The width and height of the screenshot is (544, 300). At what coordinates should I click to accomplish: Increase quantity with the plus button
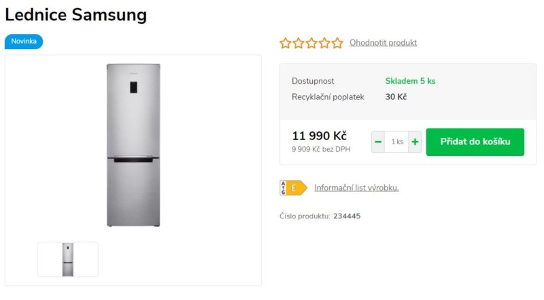point(415,141)
